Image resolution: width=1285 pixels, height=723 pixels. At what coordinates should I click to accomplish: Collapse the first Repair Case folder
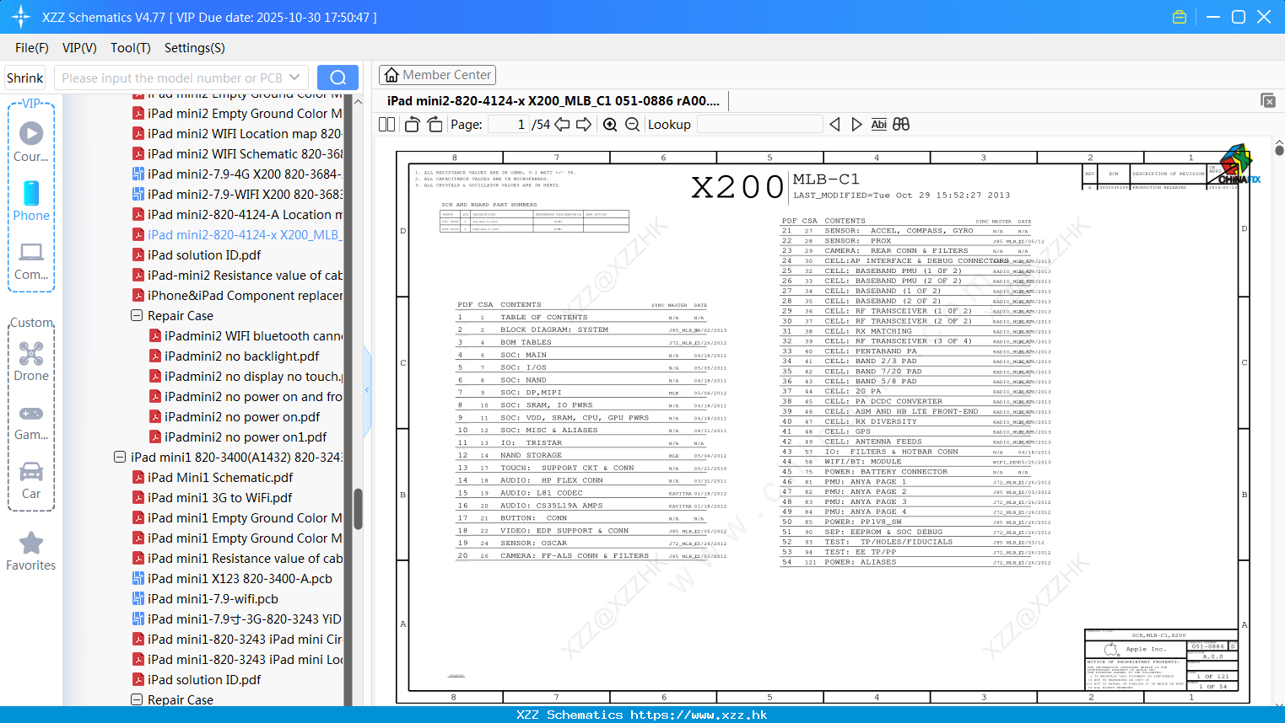137,315
